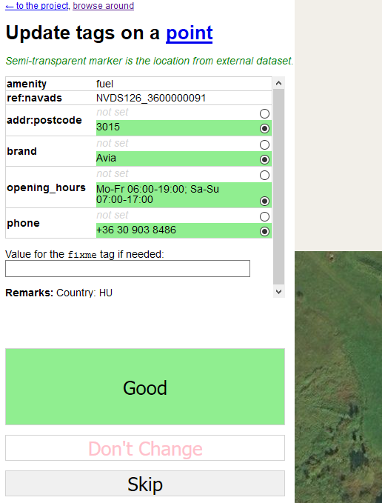Click the satellite imagery map area
The width and height of the screenshot is (382, 503).
(338, 377)
